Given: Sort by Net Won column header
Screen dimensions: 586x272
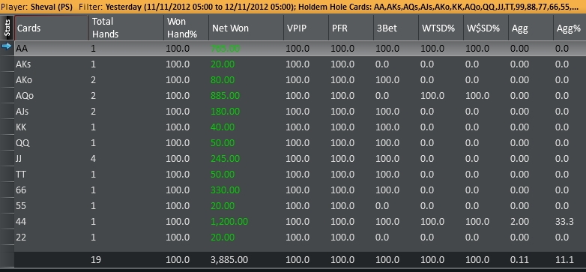Looking at the screenshot, I should point(246,28).
